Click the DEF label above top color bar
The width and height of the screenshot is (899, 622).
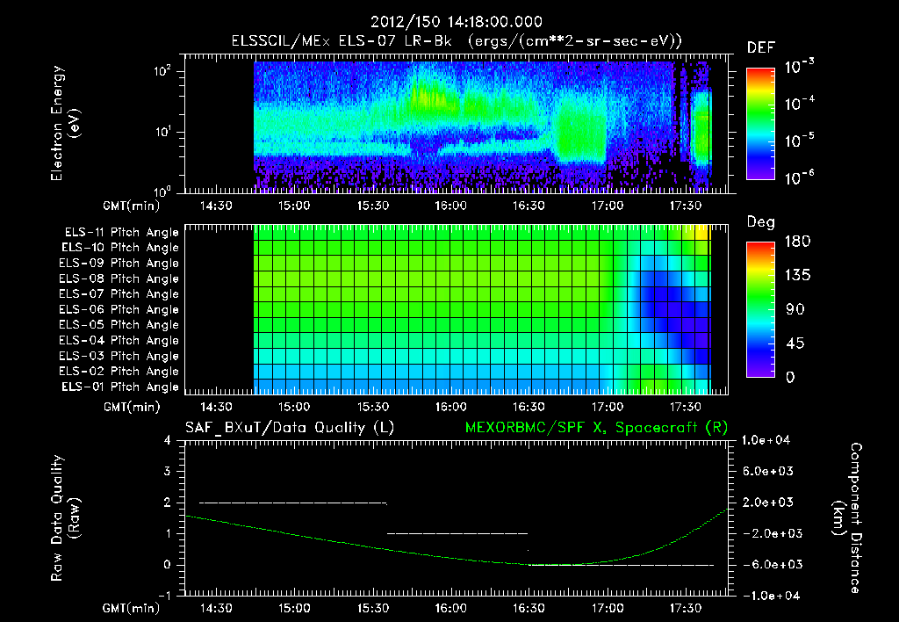tap(761, 47)
